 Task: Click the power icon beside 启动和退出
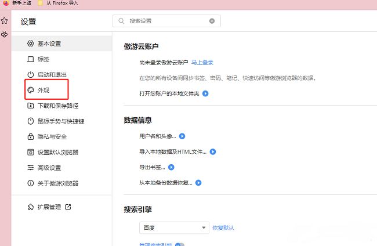pyautogui.click(x=31, y=74)
